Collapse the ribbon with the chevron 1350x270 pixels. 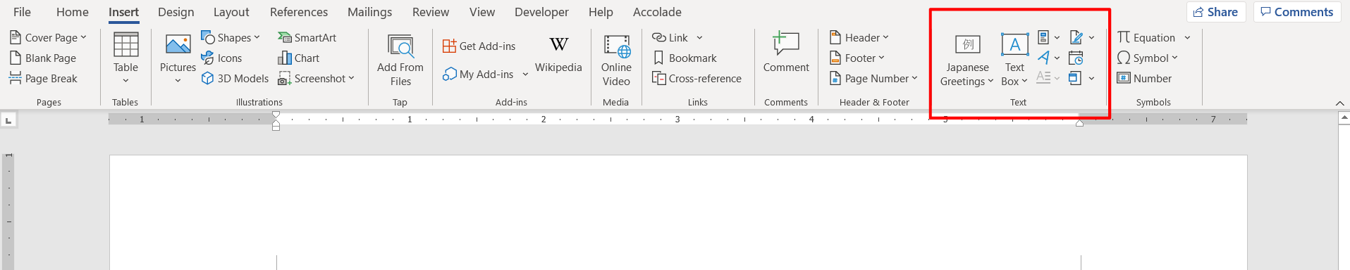point(1340,103)
